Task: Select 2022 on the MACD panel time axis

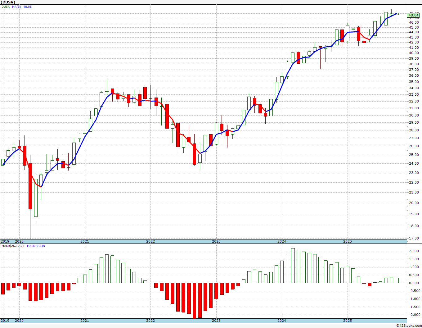Action: pyautogui.click(x=150, y=321)
